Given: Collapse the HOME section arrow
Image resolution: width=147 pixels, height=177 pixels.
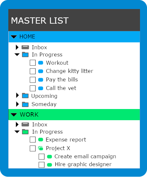Looking at the screenshot, I should (14, 37).
